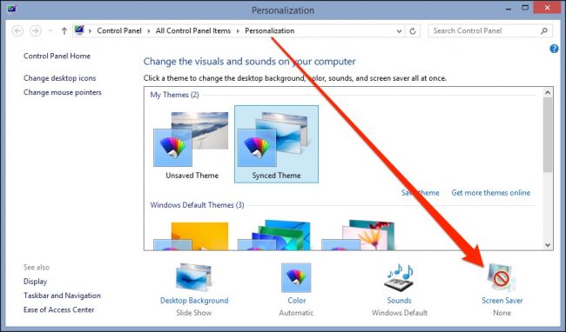Select the flower Windows default theme

359,236
